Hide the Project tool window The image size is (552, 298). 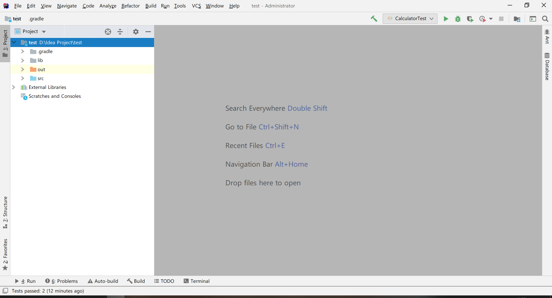click(148, 32)
